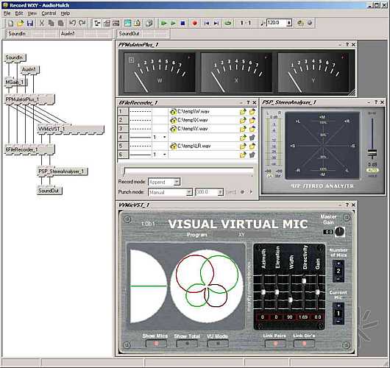Viewport: 390px width, 368px height.
Task: Select recorder track number 5 button
Action: pyautogui.click(x=123, y=146)
